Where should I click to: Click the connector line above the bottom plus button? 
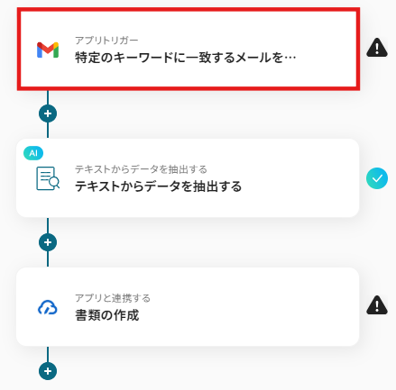[48, 354]
